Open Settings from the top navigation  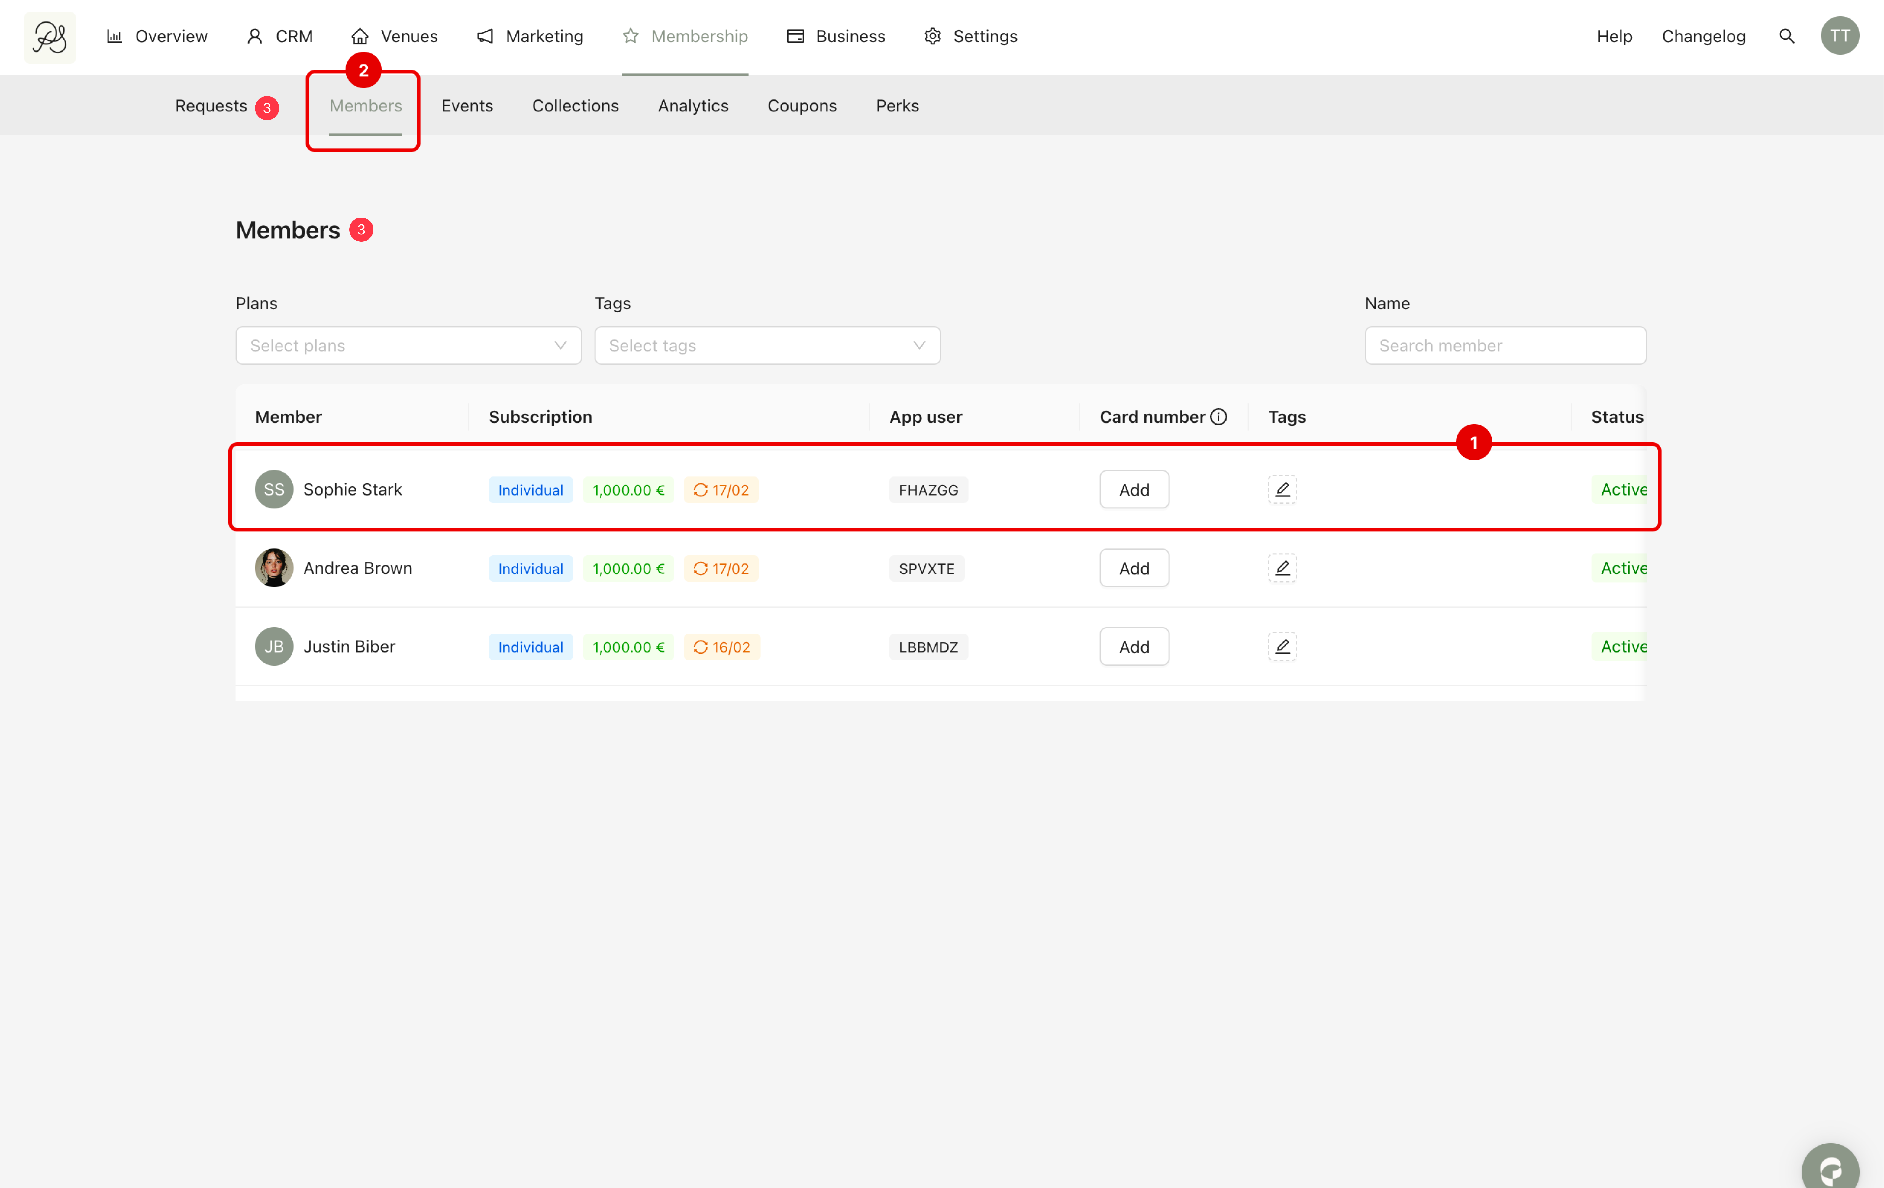pos(971,36)
